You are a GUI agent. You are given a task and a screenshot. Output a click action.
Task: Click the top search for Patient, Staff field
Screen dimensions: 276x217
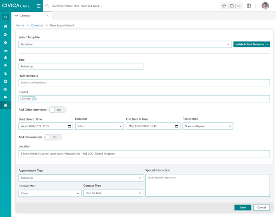click(77, 6)
